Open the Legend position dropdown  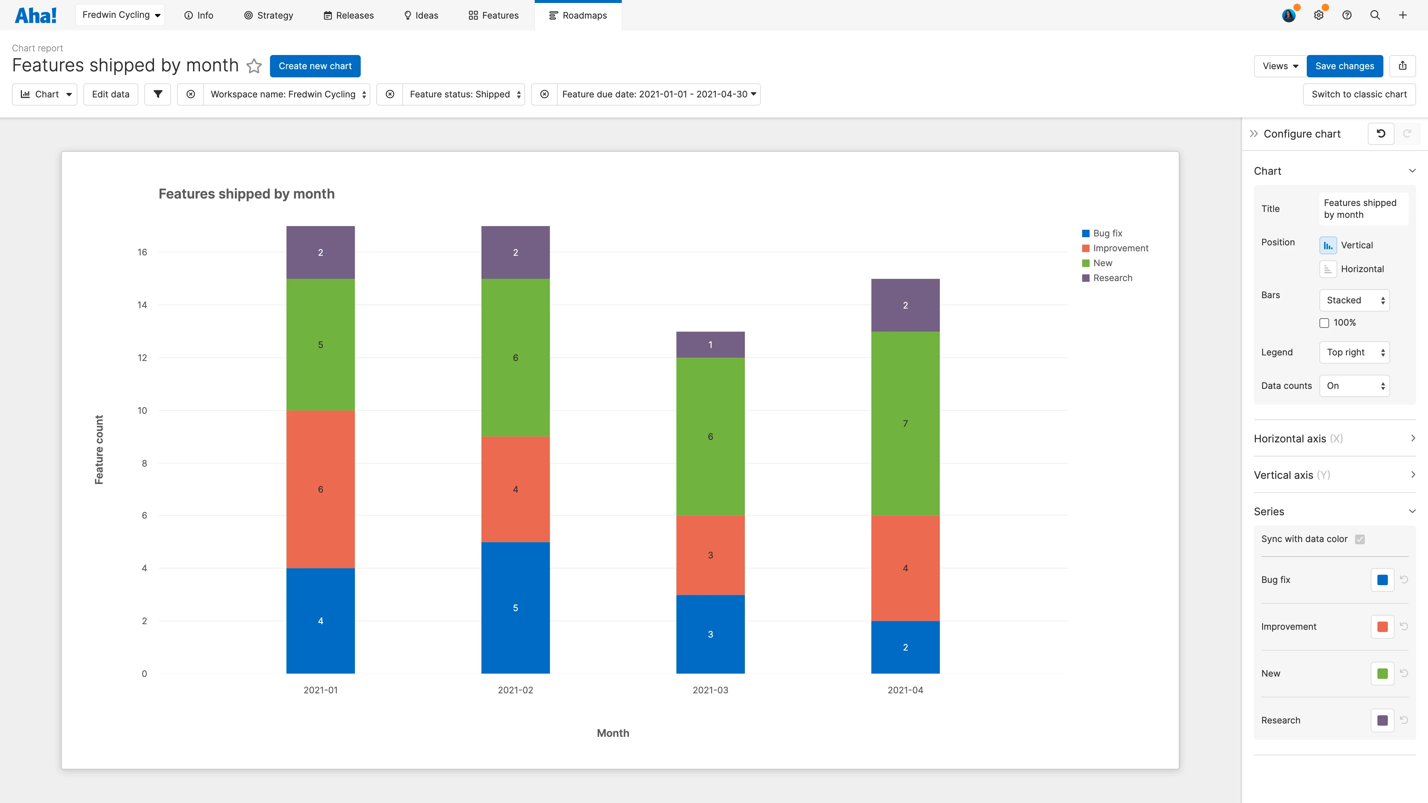point(1354,352)
